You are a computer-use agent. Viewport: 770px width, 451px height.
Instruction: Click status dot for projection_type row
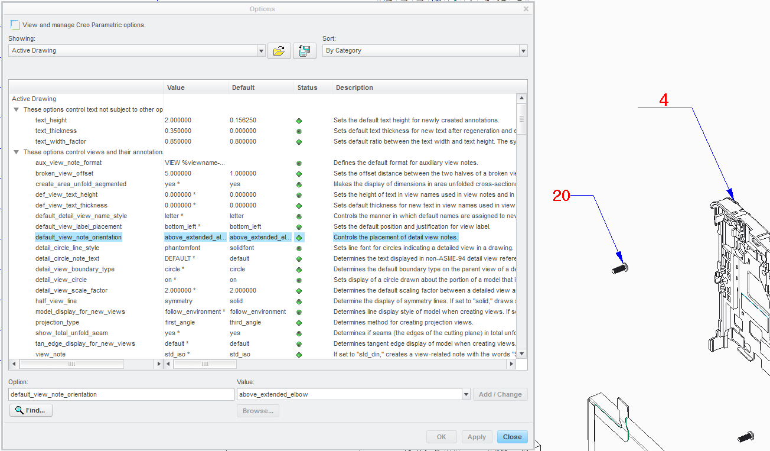coord(299,323)
